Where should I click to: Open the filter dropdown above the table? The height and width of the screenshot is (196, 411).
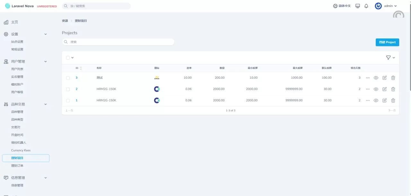tap(390, 58)
